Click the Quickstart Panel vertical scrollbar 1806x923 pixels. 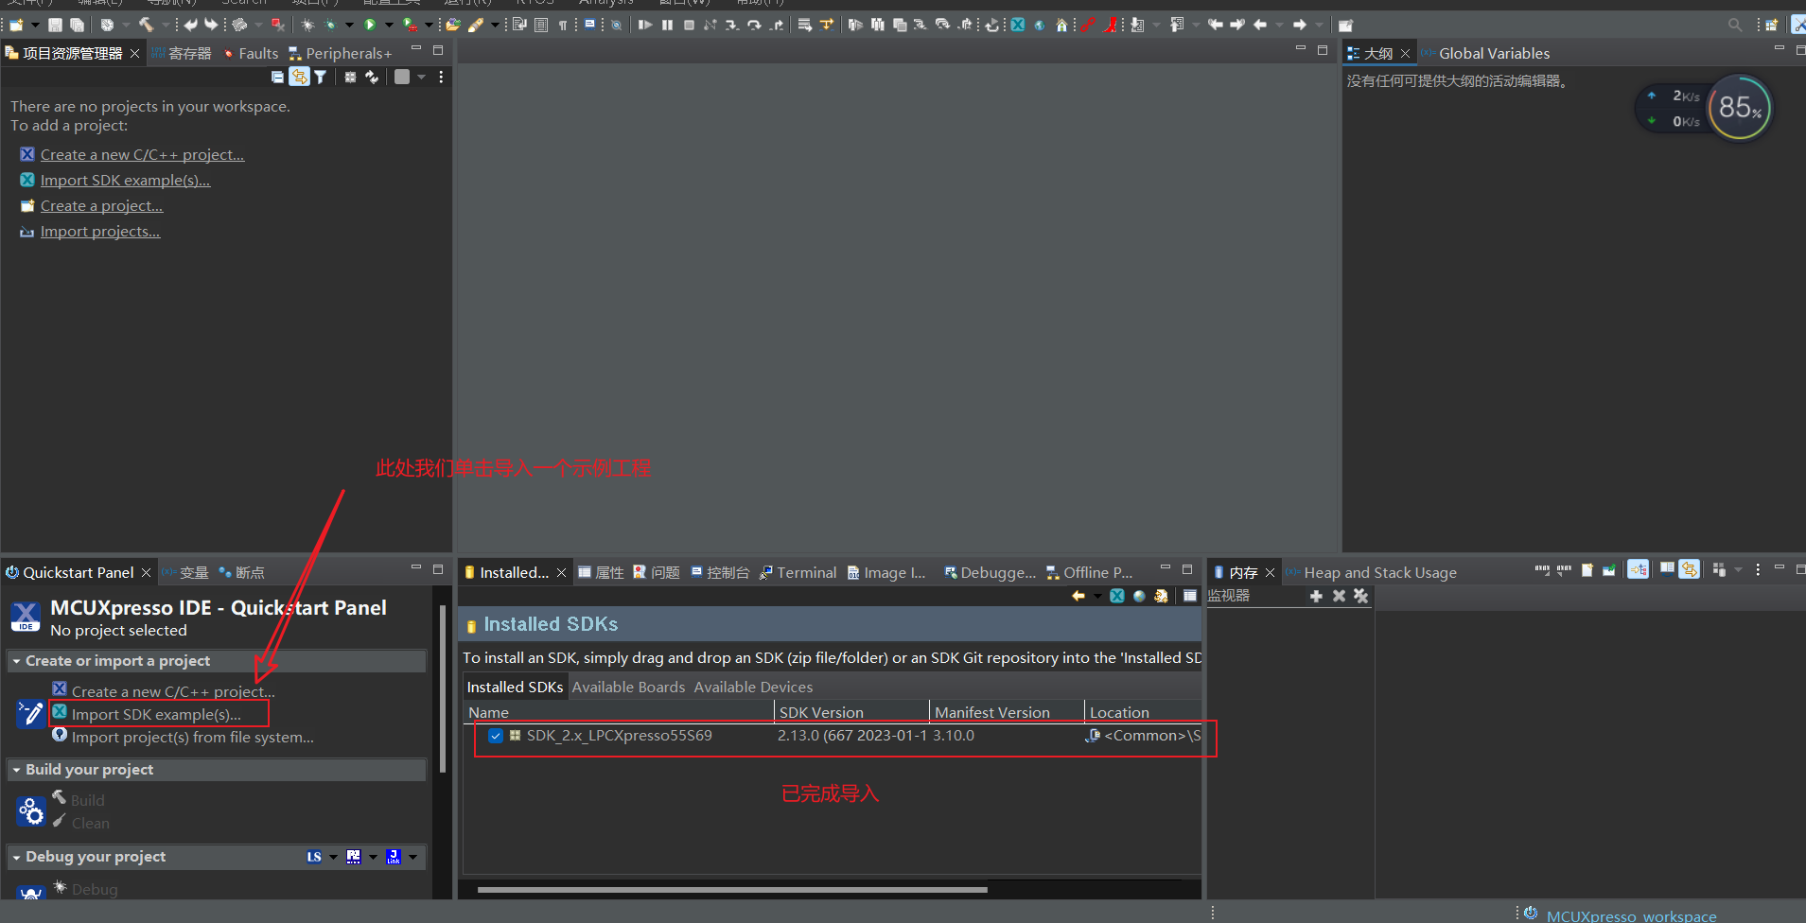coord(442,688)
